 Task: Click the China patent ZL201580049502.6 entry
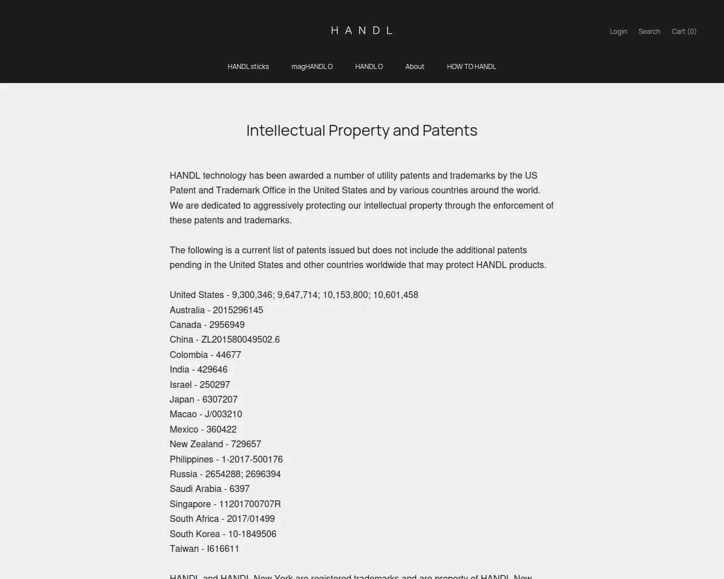click(225, 339)
